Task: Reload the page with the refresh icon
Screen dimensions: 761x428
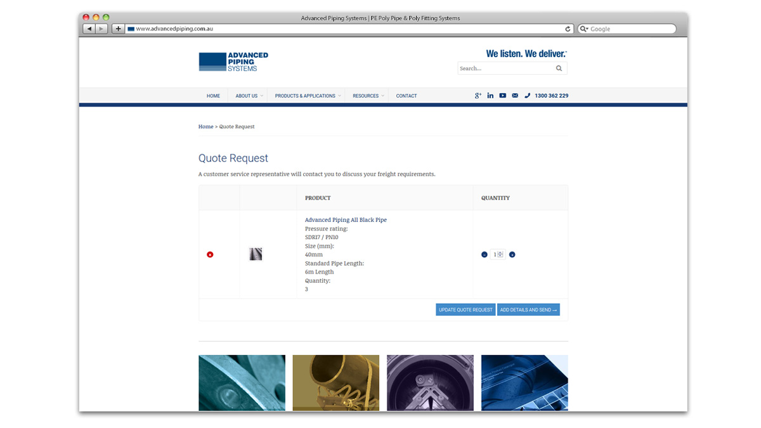Action: pyautogui.click(x=568, y=29)
